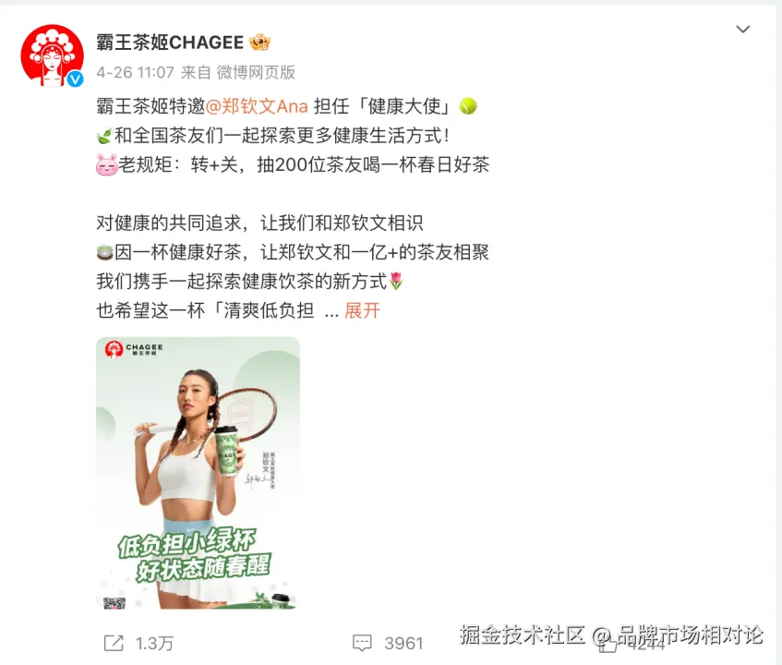Open the @郑钦文Ana mention link

click(257, 106)
